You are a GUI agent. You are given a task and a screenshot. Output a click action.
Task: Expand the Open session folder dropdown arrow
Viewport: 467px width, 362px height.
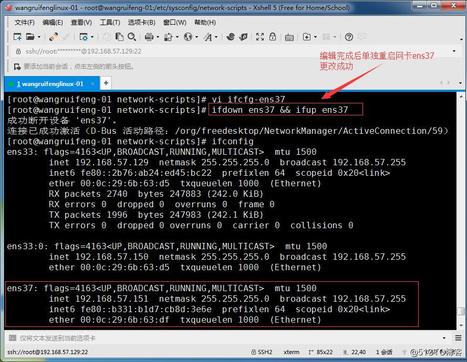click(39, 37)
